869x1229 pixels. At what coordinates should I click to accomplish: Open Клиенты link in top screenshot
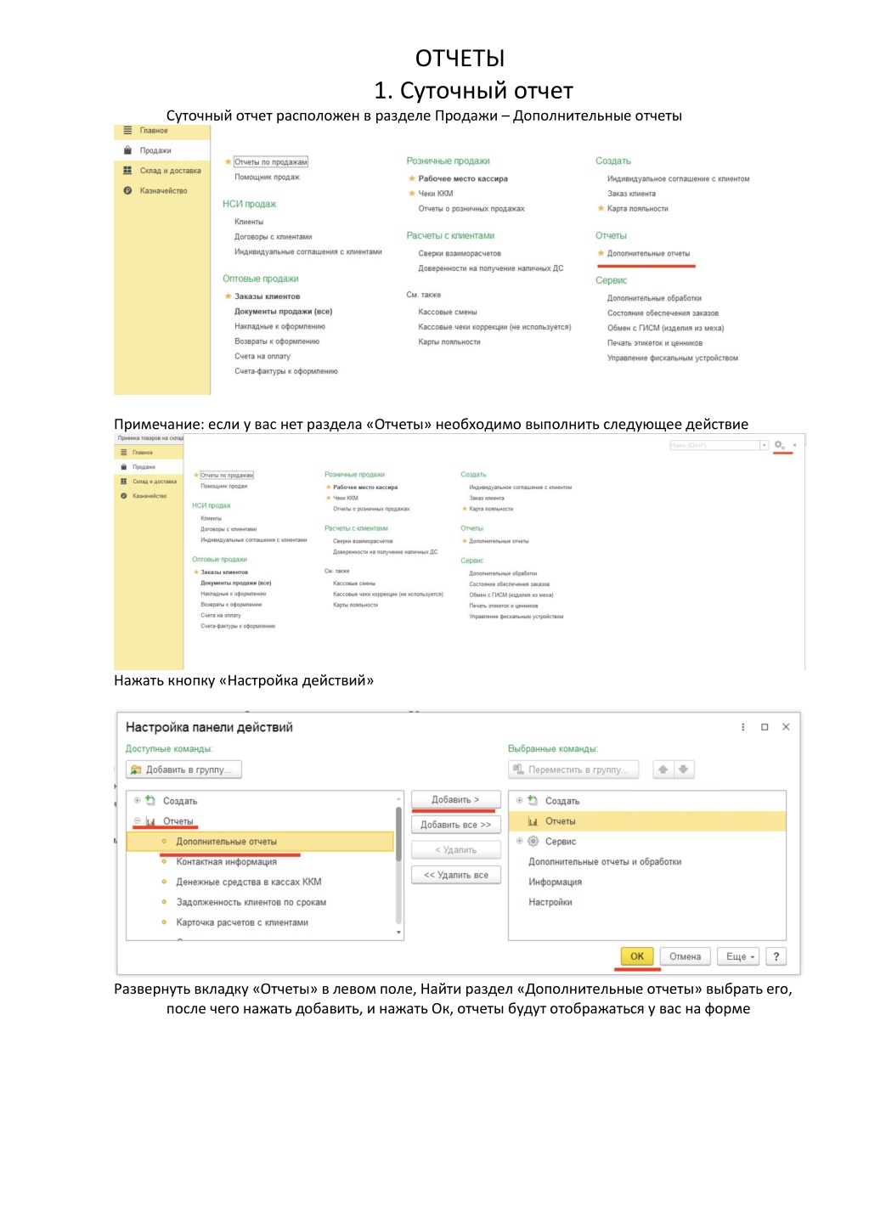pos(249,222)
